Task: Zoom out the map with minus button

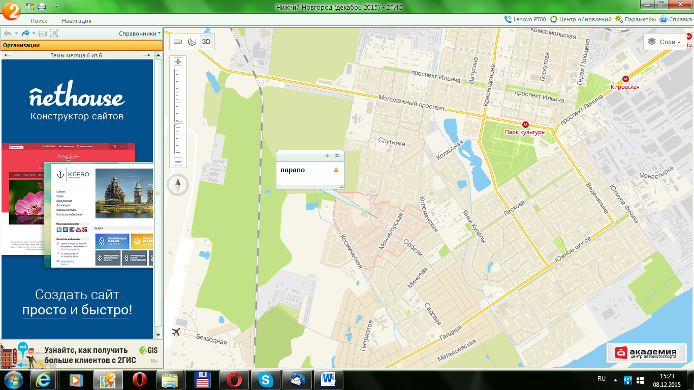Action: point(178,162)
